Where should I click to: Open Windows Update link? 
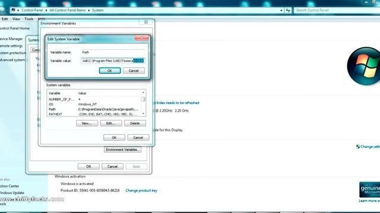pos(12,193)
